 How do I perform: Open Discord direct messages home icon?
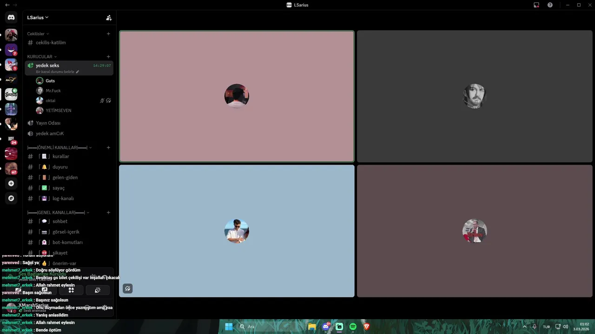[11, 17]
